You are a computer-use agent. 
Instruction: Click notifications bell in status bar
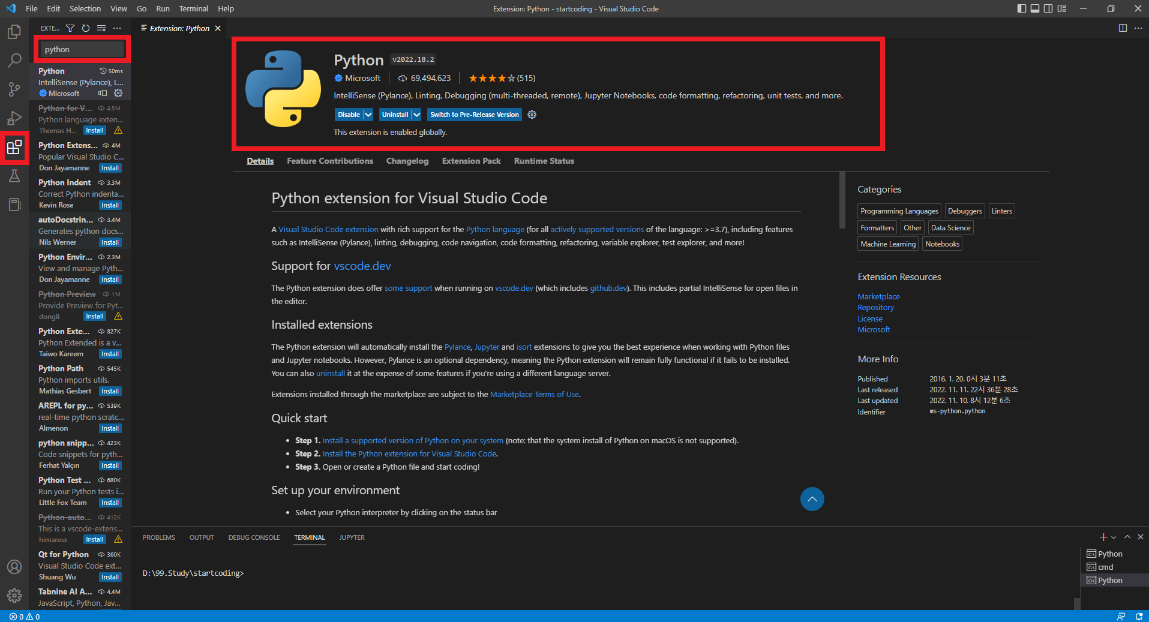tap(1139, 617)
